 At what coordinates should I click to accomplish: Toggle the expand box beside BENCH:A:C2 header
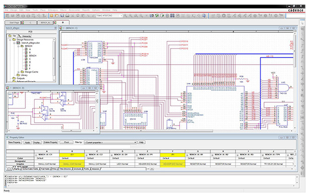[x=87, y=155]
